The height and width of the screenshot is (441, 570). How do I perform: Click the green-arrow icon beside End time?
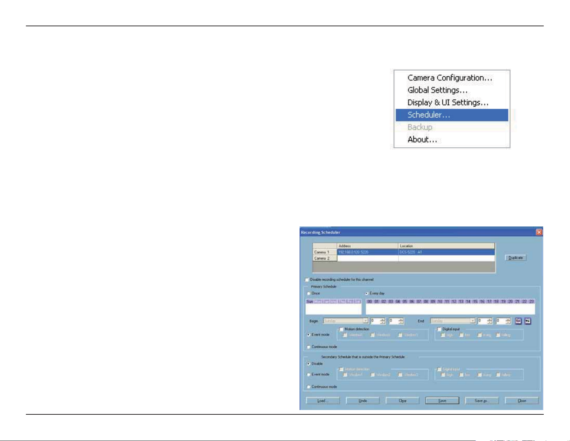[x=528, y=321]
